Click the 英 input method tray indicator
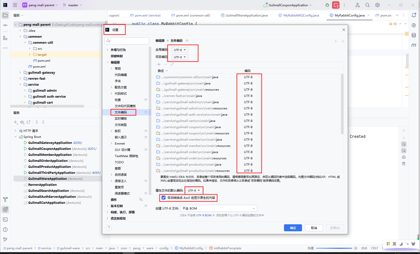 click(x=394, y=244)
